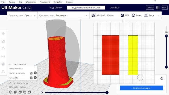169x95 pixels.
Task: Click the simulation path slider handle
Action: pyautogui.click(x=107, y=92)
